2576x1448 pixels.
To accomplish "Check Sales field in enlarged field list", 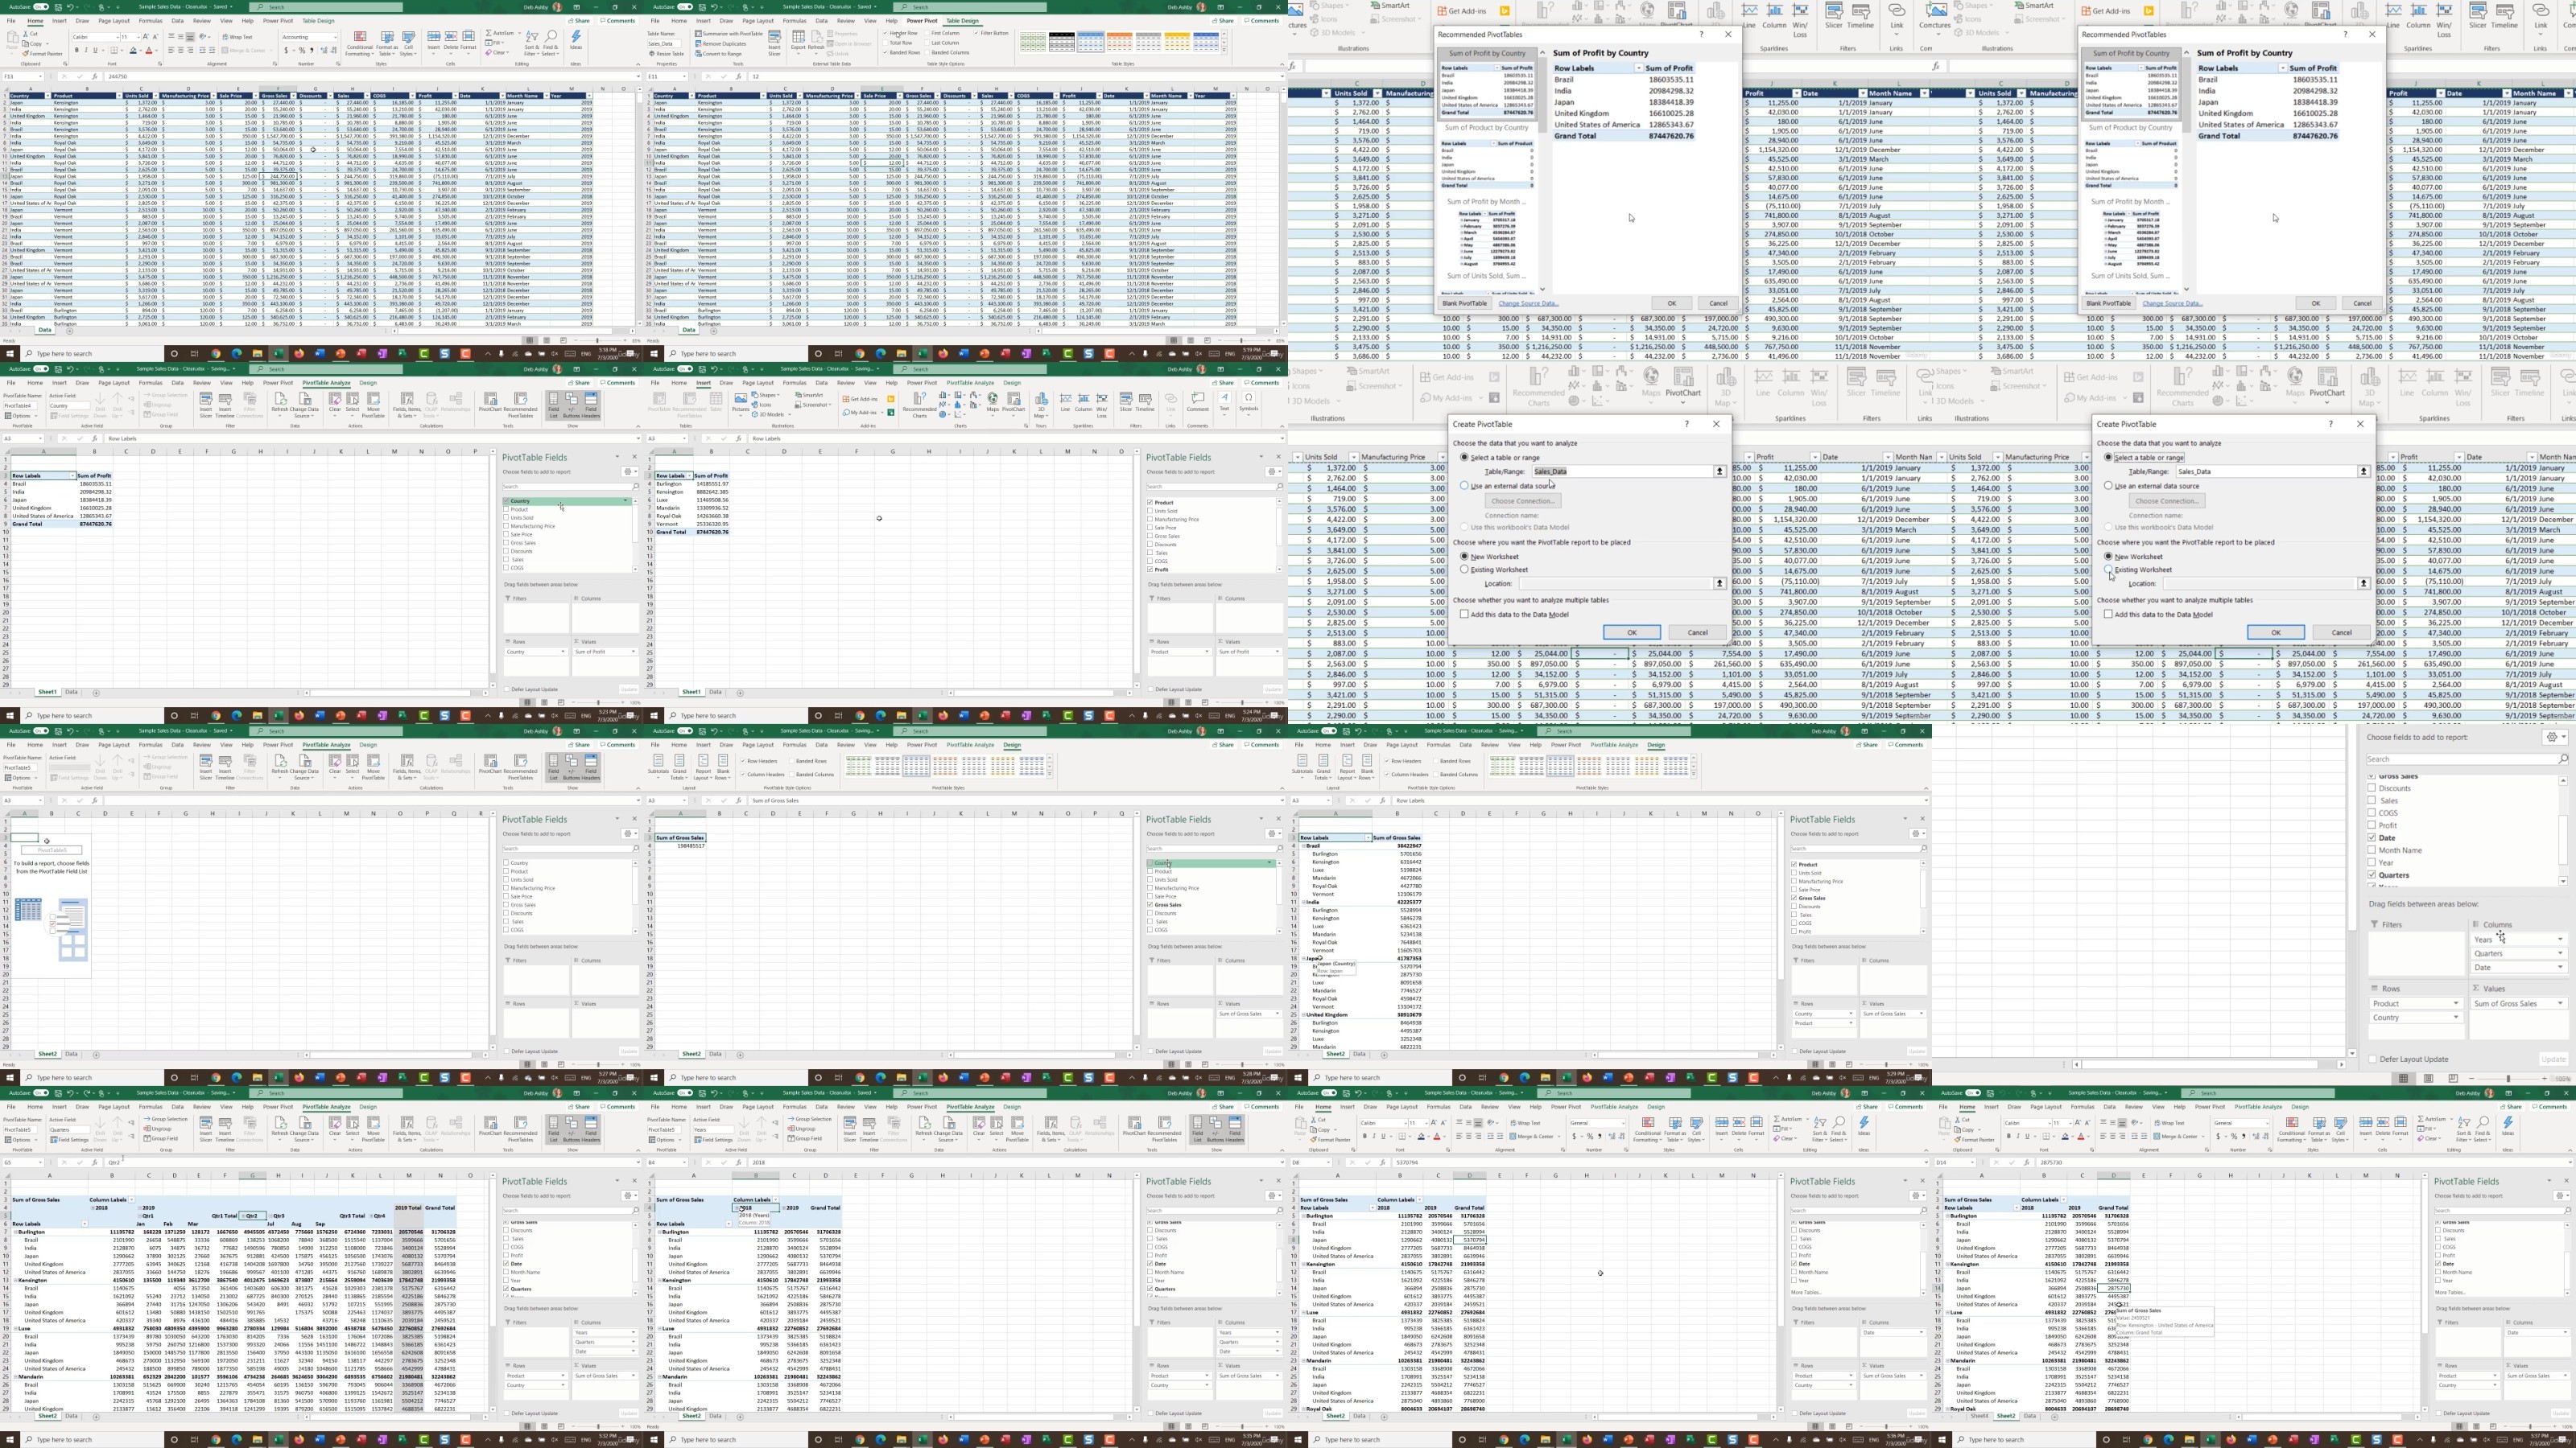I will coord(2371,800).
